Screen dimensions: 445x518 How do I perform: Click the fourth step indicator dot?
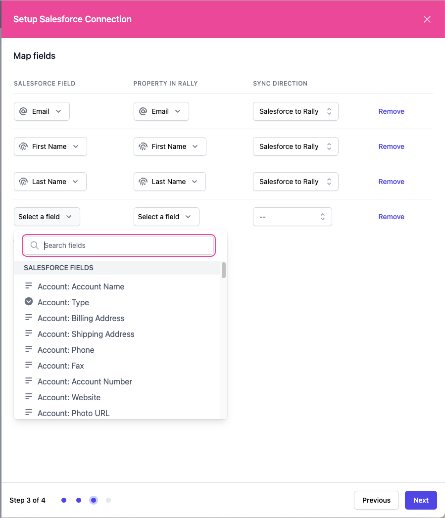(108, 500)
